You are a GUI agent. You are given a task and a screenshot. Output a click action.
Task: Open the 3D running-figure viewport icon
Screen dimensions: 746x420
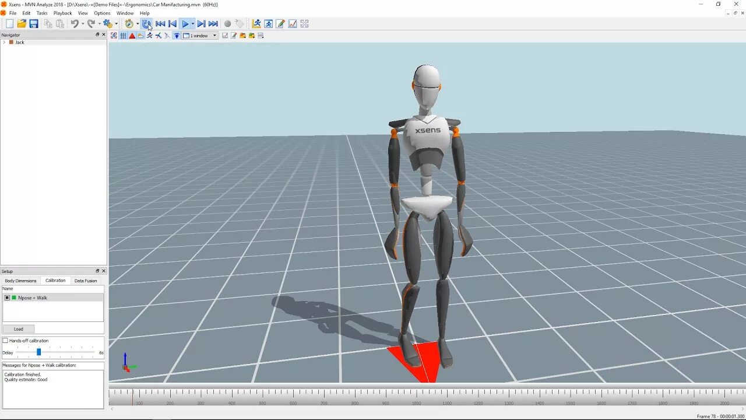256,24
